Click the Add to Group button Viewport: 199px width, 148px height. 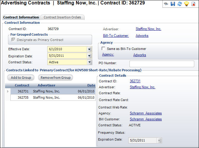tap(21, 78)
